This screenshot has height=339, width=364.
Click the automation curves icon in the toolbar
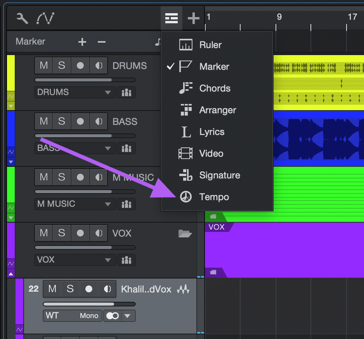coord(45,18)
